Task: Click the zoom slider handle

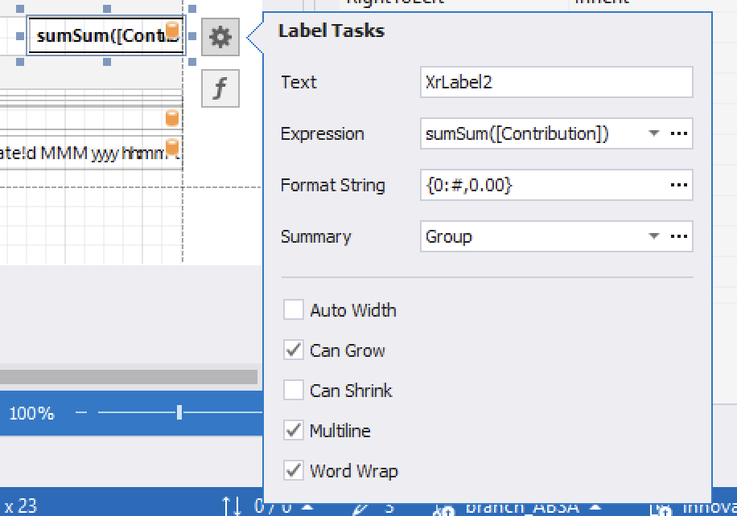Action: pos(179,412)
